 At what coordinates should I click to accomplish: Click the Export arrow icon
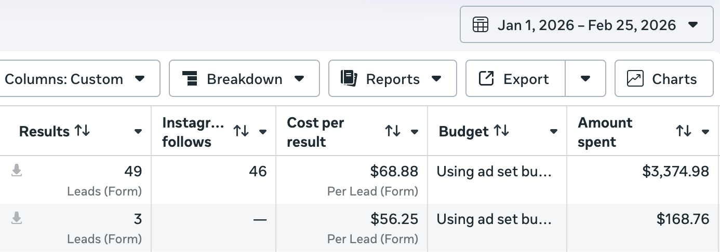tap(486, 79)
